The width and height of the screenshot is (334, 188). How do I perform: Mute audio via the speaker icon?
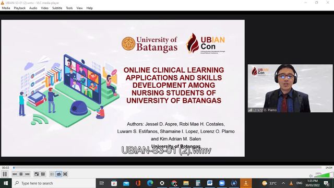click(x=311, y=176)
